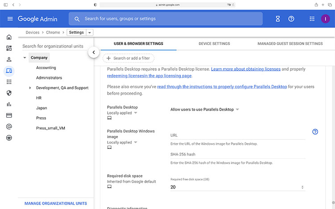Open the help question mark in header
The image size is (335, 209).
pos(291,19)
